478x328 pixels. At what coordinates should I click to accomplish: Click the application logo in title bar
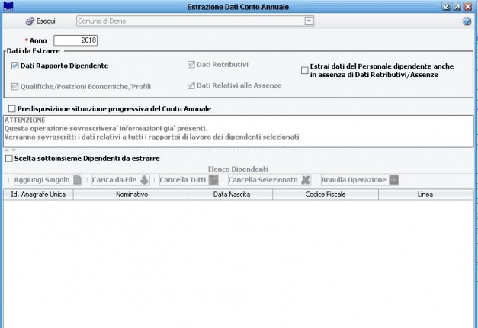click(8, 6)
